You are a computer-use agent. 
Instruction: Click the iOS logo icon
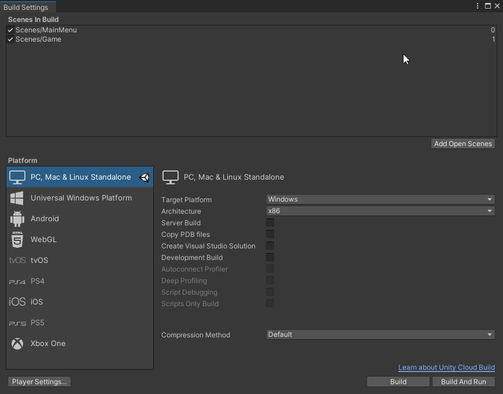coord(17,302)
